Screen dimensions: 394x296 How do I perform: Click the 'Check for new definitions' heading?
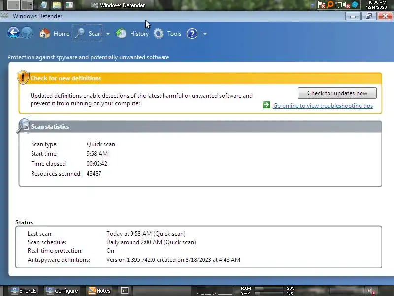(66, 78)
